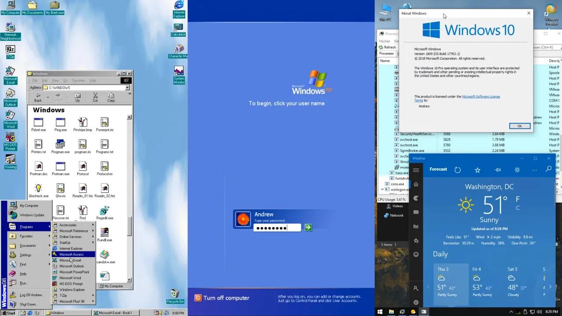Open the Address bar dropdown showing C:\WINDOWS
Image resolution: width=562 pixels, height=316 pixels.
click(127, 88)
